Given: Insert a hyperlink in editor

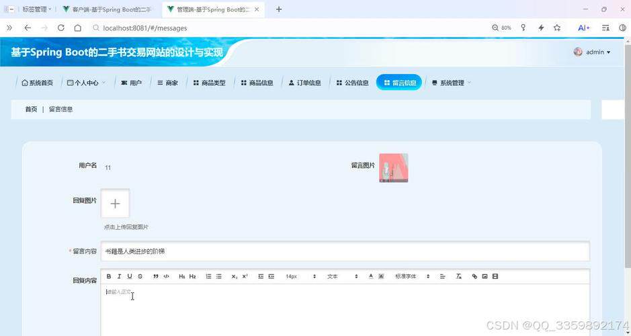Looking at the screenshot, I should (x=474, y=276).
